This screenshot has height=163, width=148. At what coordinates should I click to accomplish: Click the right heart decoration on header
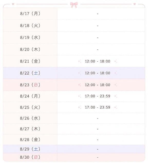pyautogui.click(x=135, y=4)
